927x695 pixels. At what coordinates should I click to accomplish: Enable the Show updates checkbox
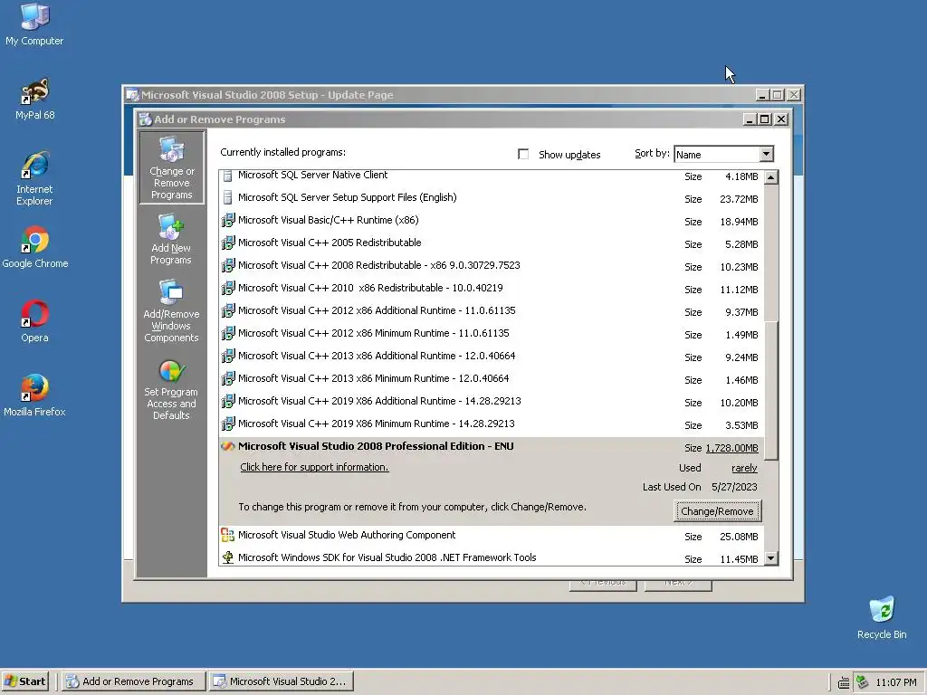click(523, 154)
